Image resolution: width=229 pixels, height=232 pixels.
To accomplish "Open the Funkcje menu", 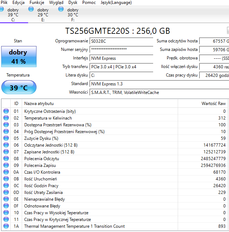I will click(x=37, y=2).
